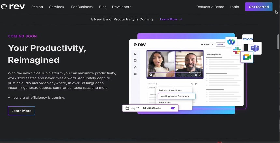Open the Meeting Notes template dropdown
280x143 pixels.
coord(161,87)
